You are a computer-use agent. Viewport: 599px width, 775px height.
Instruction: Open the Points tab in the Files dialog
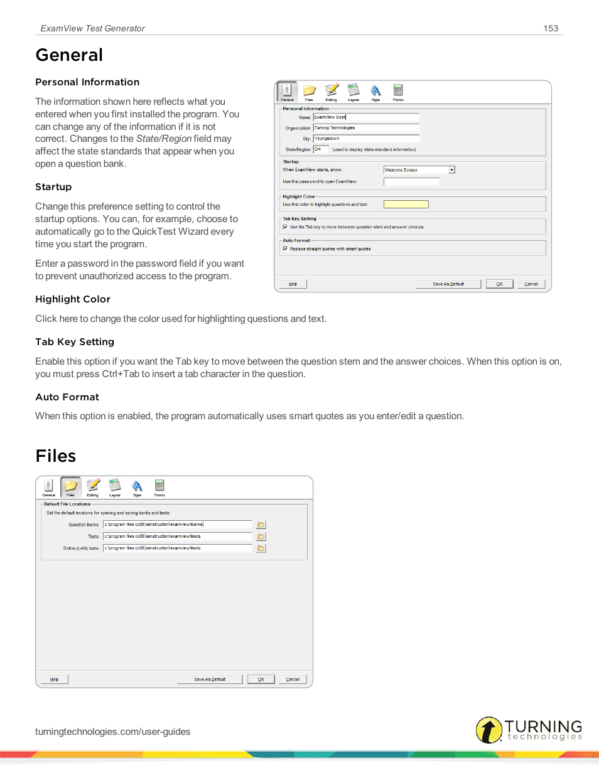pos(159,487)
